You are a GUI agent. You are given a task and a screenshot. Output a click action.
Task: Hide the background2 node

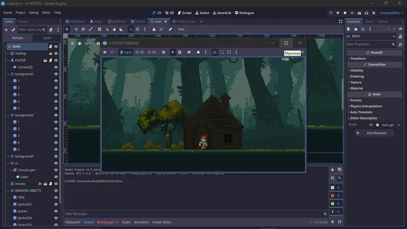coord(56,115)
